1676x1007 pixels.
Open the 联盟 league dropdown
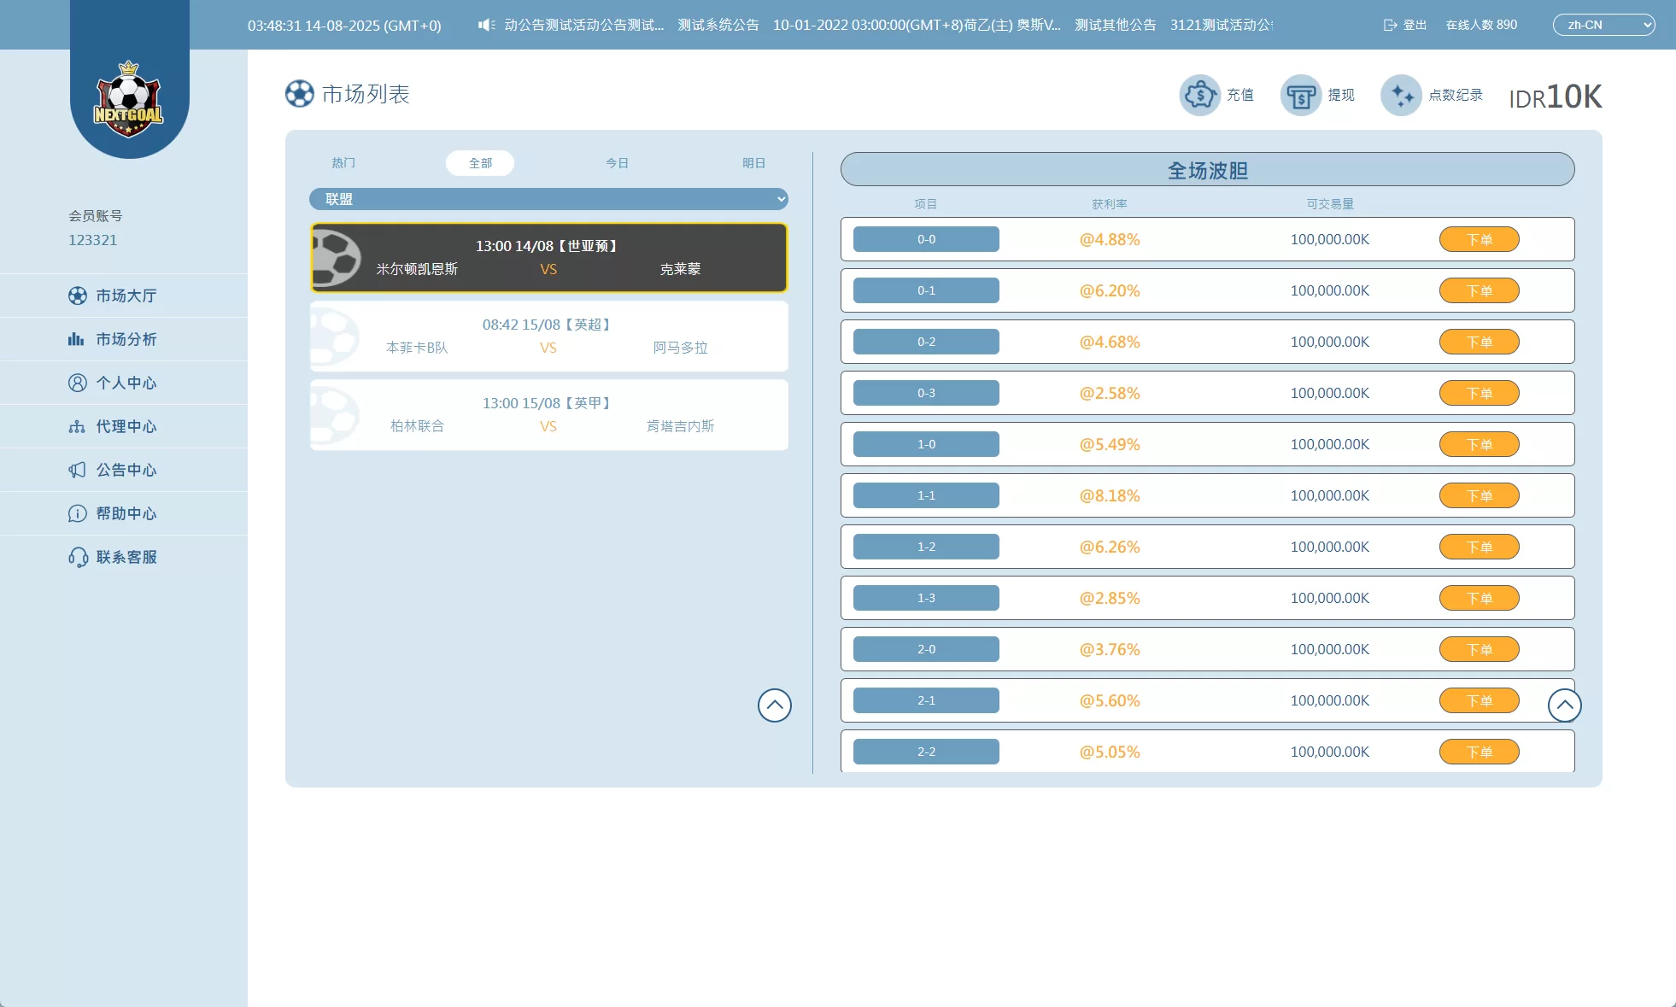(549, 199)
